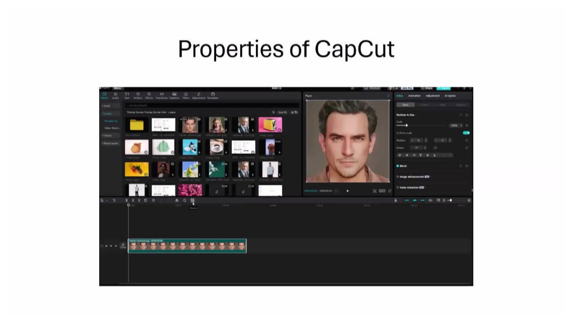This screenshot has width=572, height=321.
Task: Open the Effects tab
Action: (149, 96)
